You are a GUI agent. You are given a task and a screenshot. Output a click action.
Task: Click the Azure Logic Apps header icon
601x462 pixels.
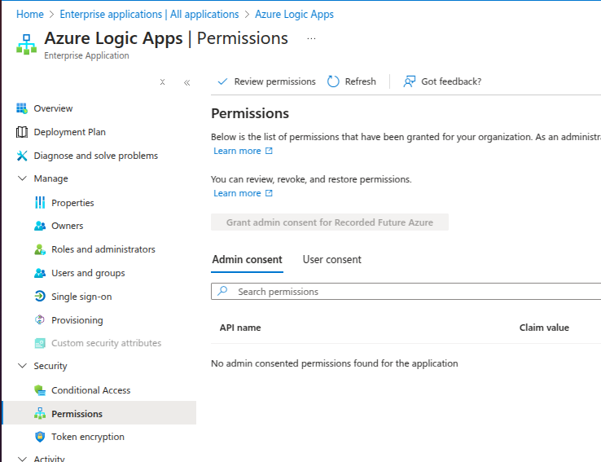pyautogui.click(x=26, y=45)
